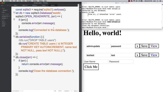Open Window menu in menu bar
163x92 pixels.
click(35, 1)
